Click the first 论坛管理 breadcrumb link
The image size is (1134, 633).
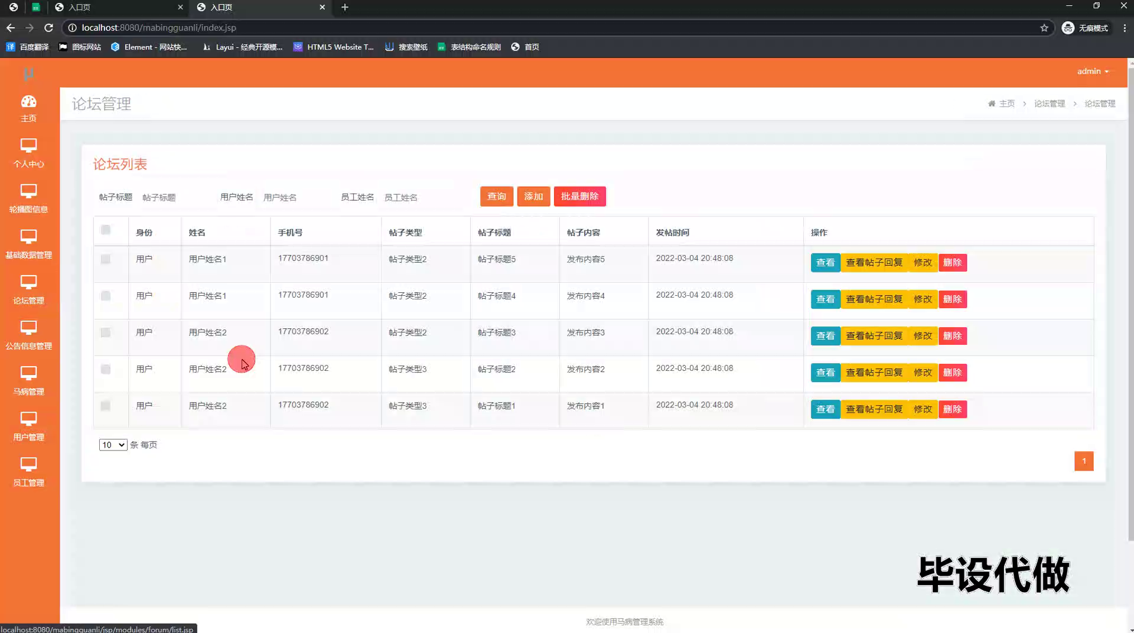tap(1050, 103)
